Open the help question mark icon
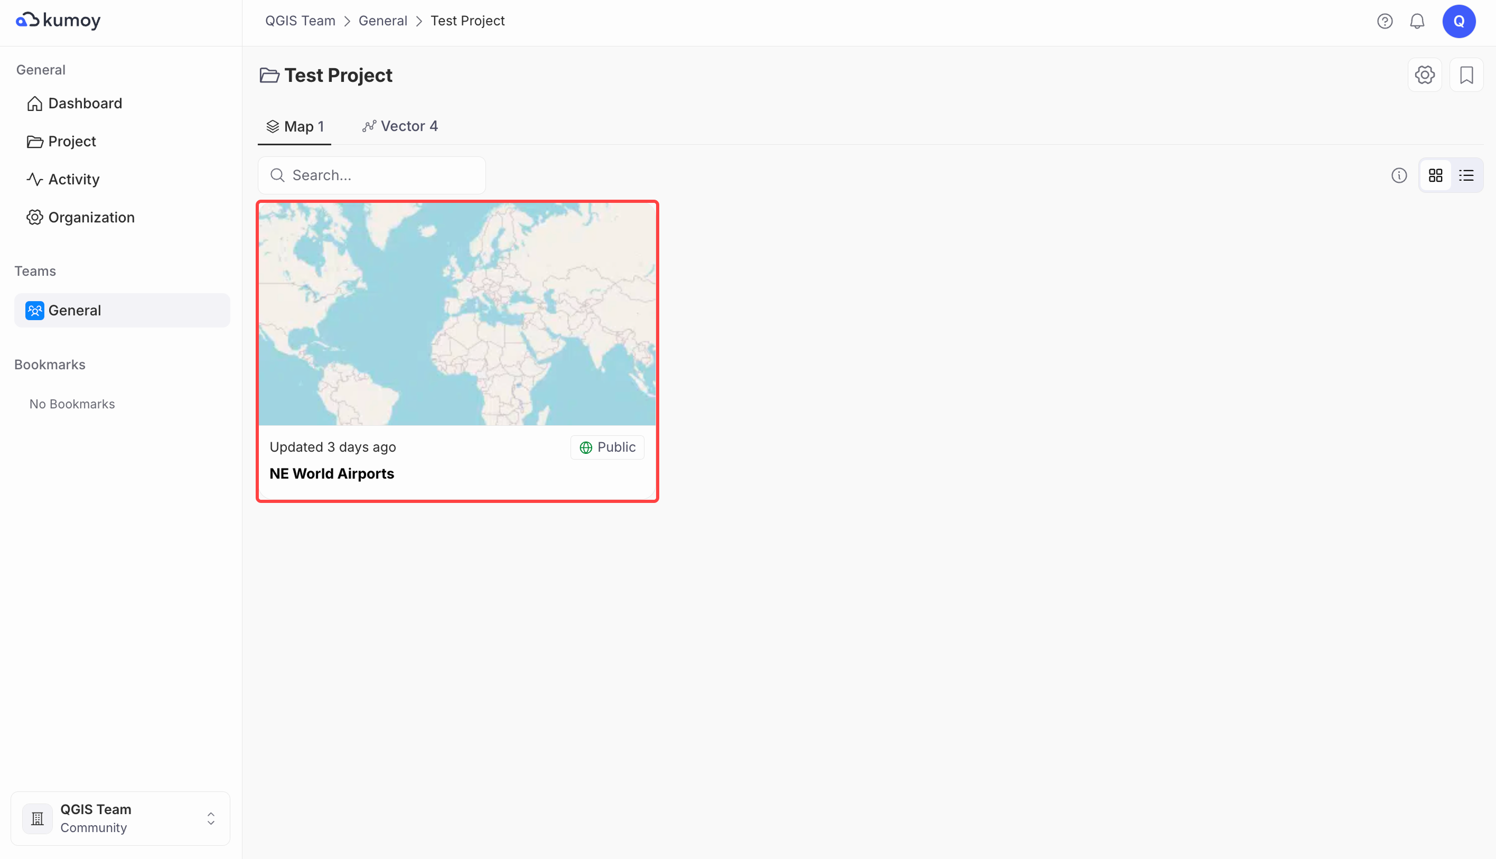 pyautogui.click(x=1385, y=21)
